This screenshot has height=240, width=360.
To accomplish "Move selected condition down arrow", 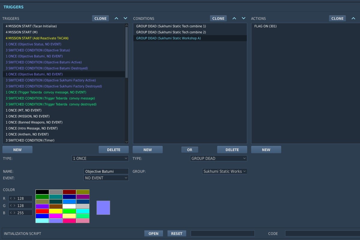I will click(x=244, y=18).
